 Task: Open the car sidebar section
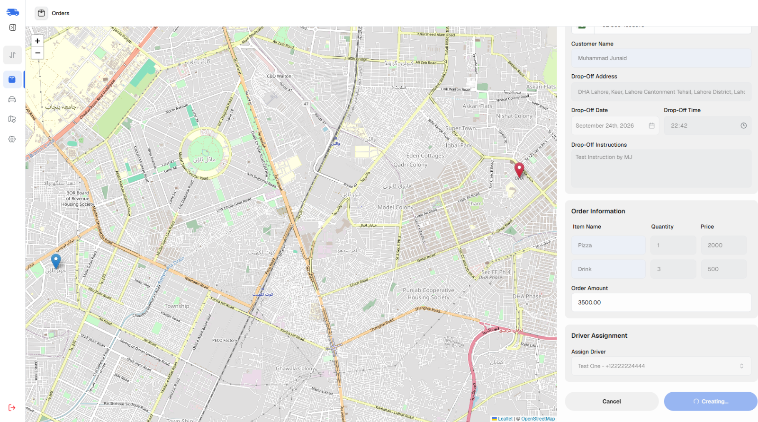[12, 99]
